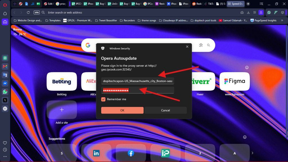Switch to the Edit tab

(x=49, y=4)
